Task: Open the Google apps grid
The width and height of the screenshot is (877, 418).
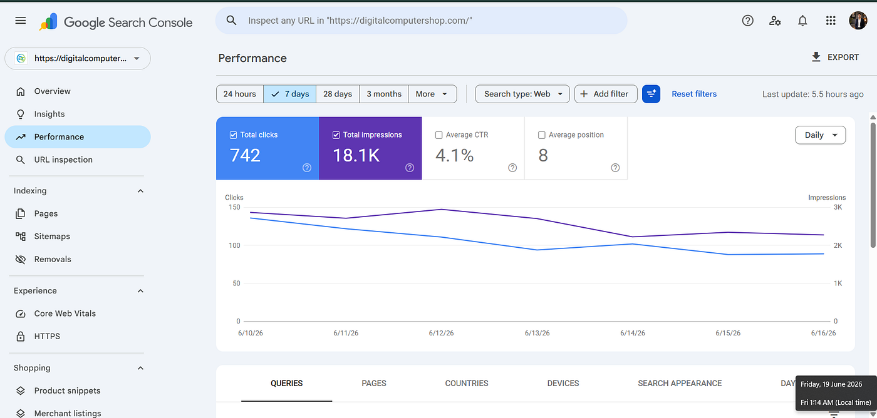Action: tap(831, 21)
